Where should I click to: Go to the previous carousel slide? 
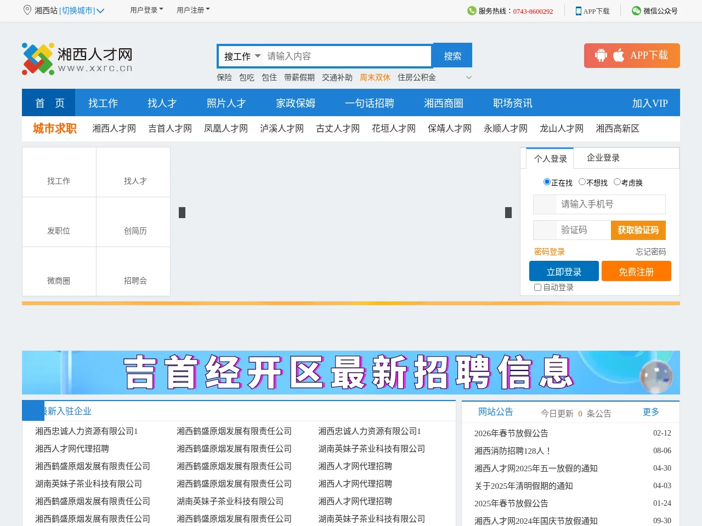[x=182, y=213]
